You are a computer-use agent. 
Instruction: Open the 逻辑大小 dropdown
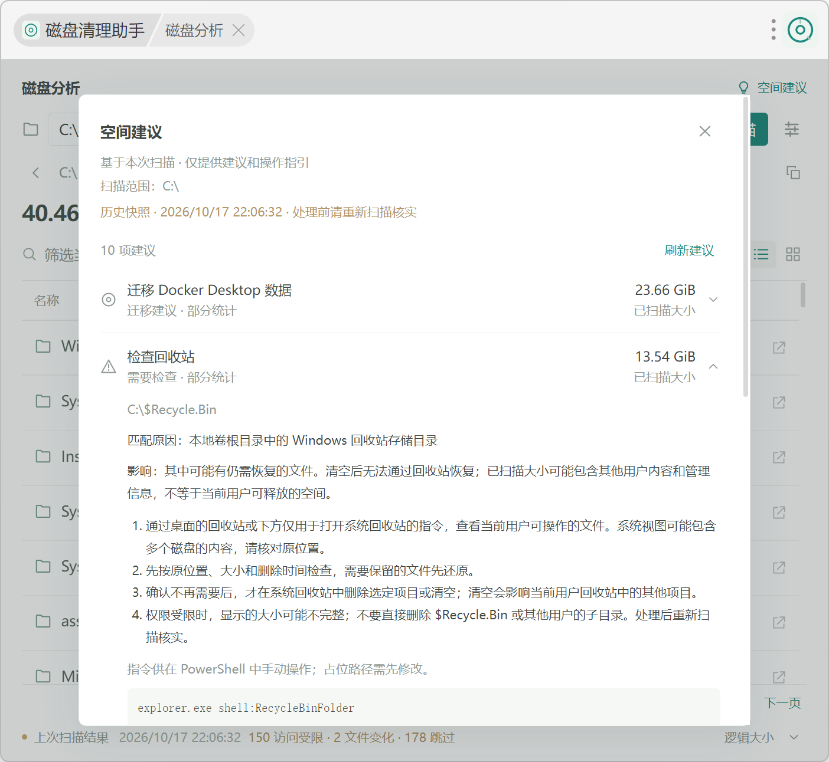[762, 737]
